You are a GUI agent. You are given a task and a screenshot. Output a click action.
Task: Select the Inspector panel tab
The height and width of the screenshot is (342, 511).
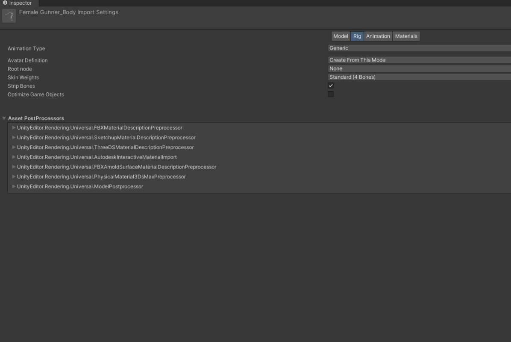20,3
